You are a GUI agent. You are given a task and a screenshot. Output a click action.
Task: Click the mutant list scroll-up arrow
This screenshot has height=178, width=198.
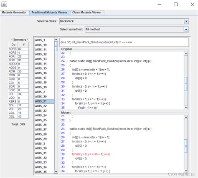[x=56, y=40]
